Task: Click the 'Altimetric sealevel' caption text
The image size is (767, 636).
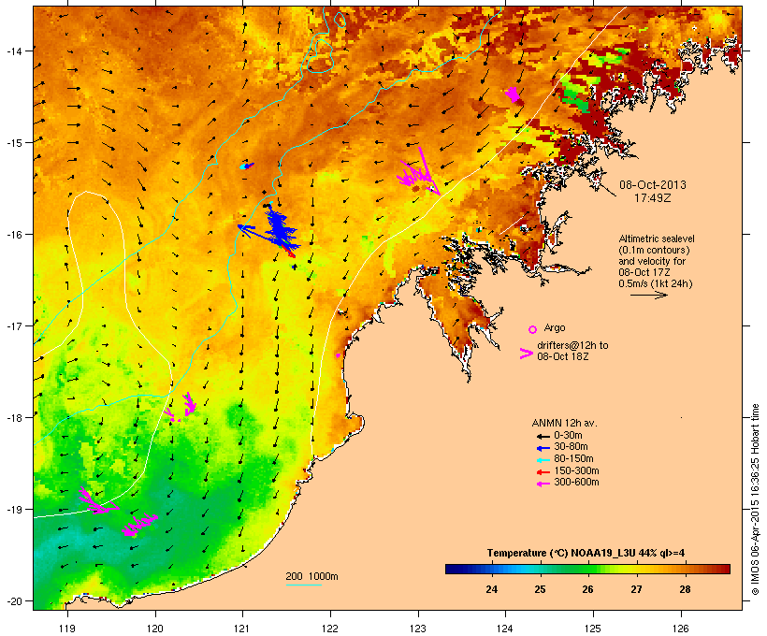Action: 657,238
